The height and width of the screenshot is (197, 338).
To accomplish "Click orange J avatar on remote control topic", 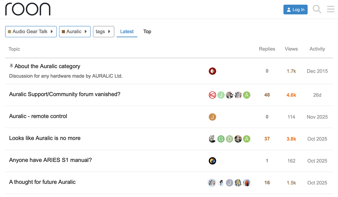I will coord(212,117).
